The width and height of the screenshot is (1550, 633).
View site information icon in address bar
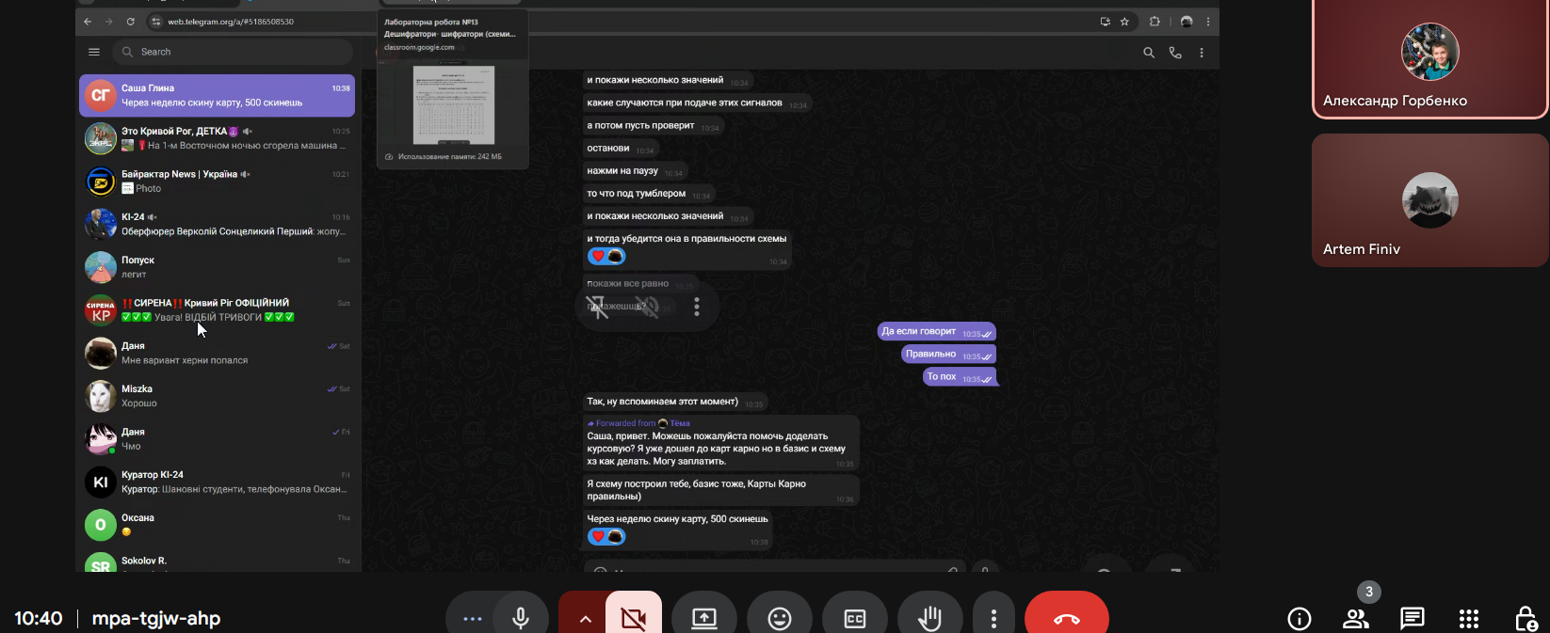click(156, 22)
